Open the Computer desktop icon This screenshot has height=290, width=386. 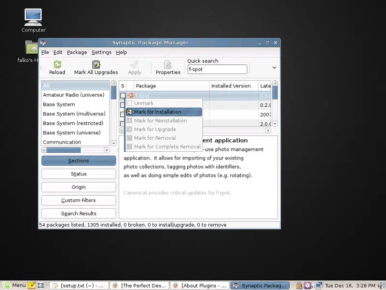click(x=33, y=17)
